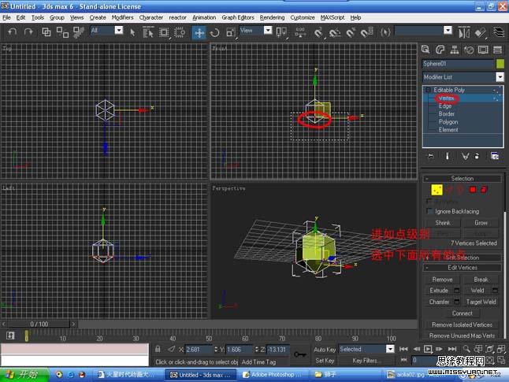
Task: Toggle Window/Crossing selection mode
Action: (180, 32)
